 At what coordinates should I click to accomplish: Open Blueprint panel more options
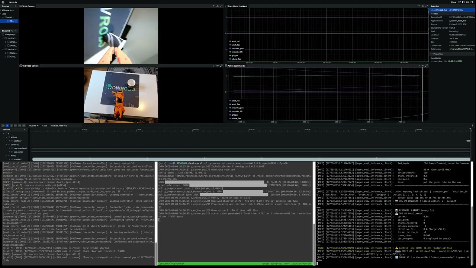click(16, 31)
